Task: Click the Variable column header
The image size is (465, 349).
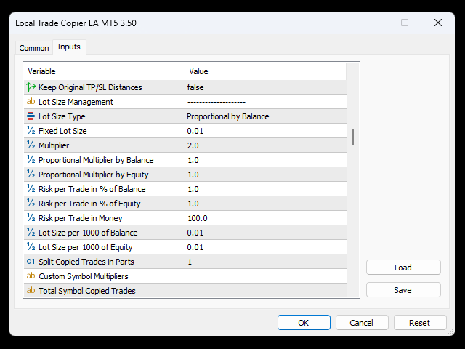Action: point(105,71)
